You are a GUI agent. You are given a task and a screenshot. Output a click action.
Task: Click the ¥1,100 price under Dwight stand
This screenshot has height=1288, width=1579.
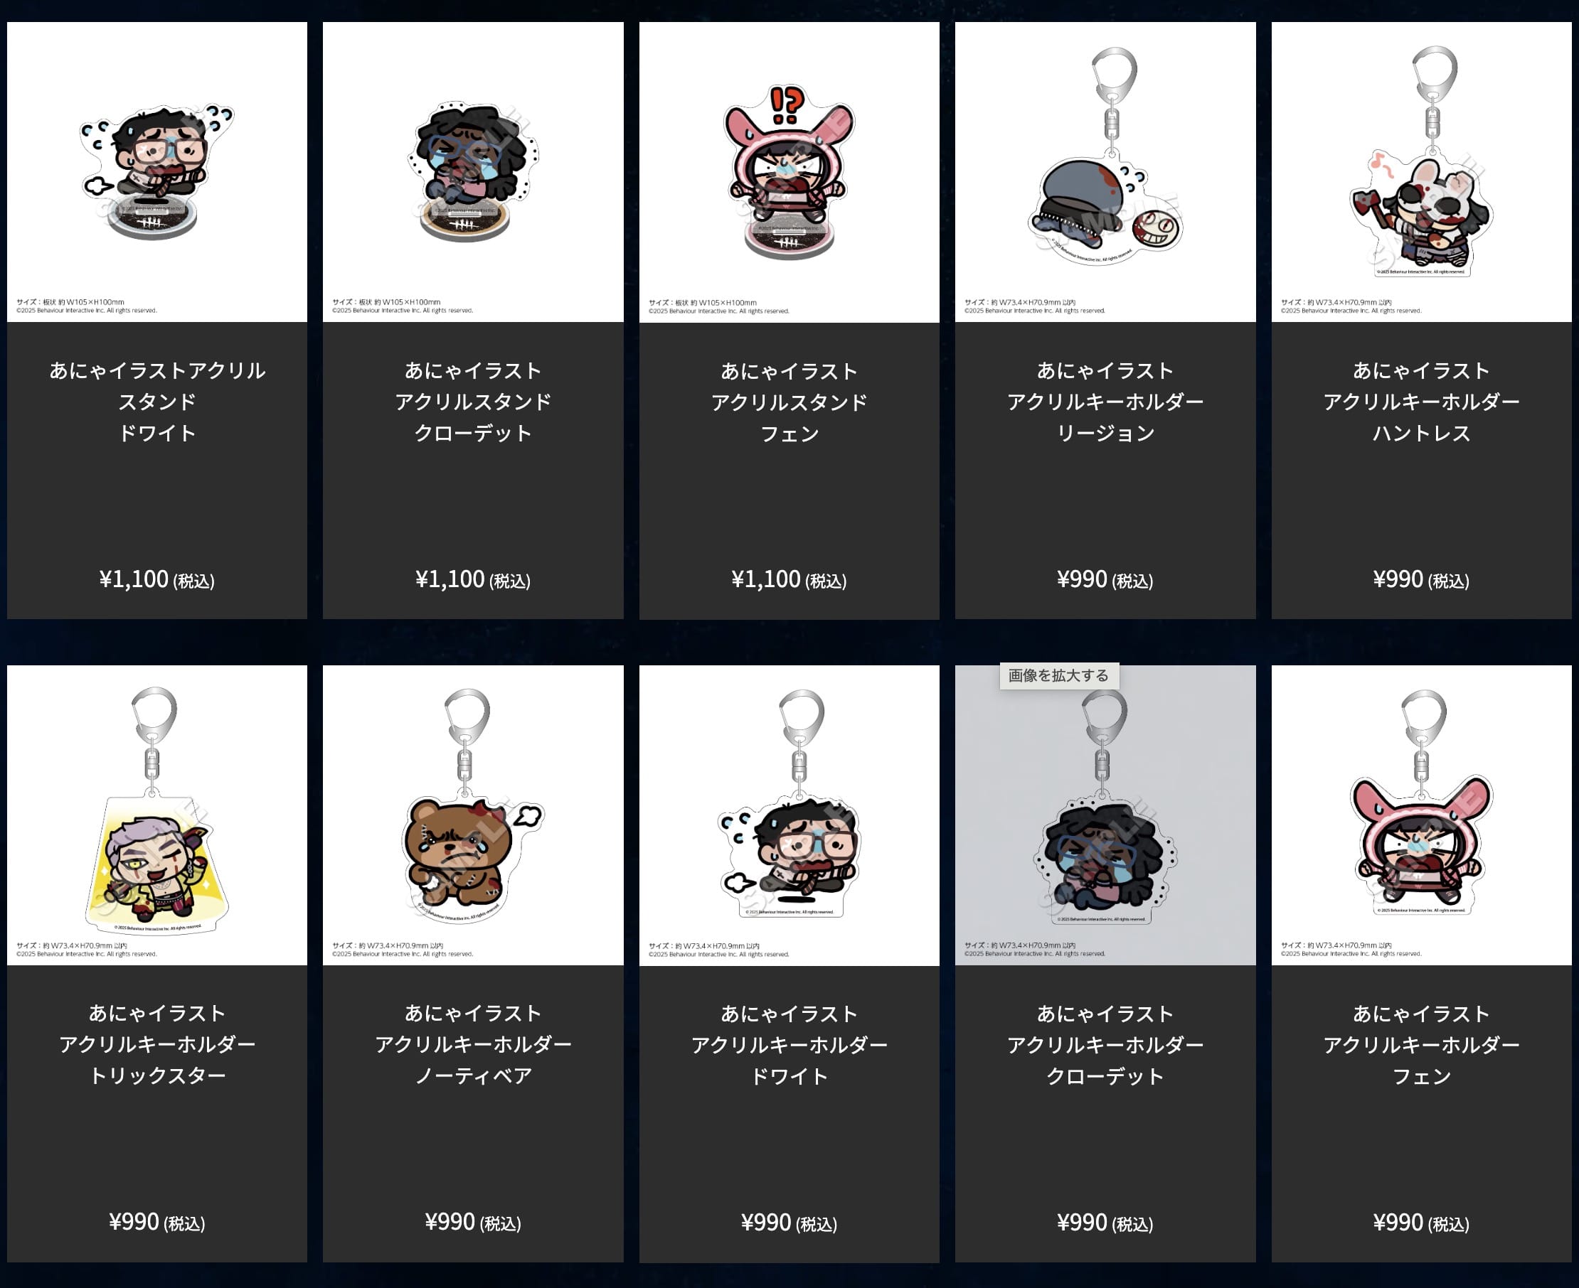(156, 579)
